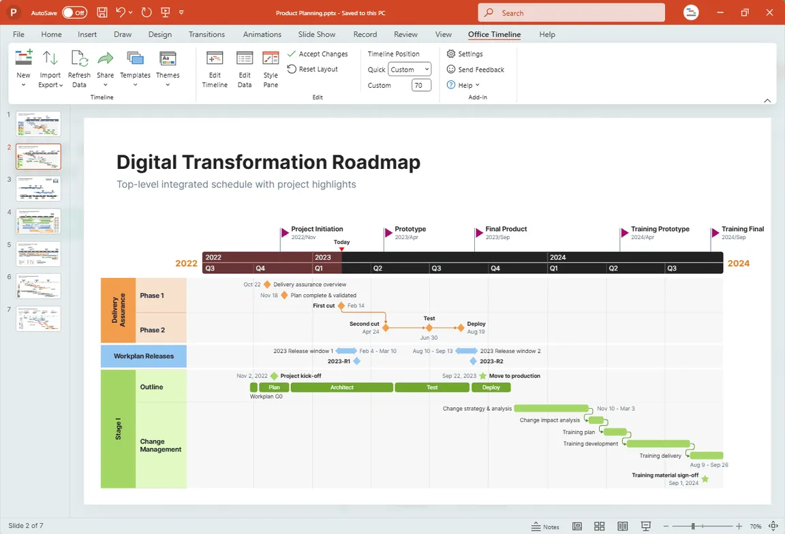785x534 pixels.
Task: Click the Send Feedback smiley icon
Action: (x=451, y=69)
